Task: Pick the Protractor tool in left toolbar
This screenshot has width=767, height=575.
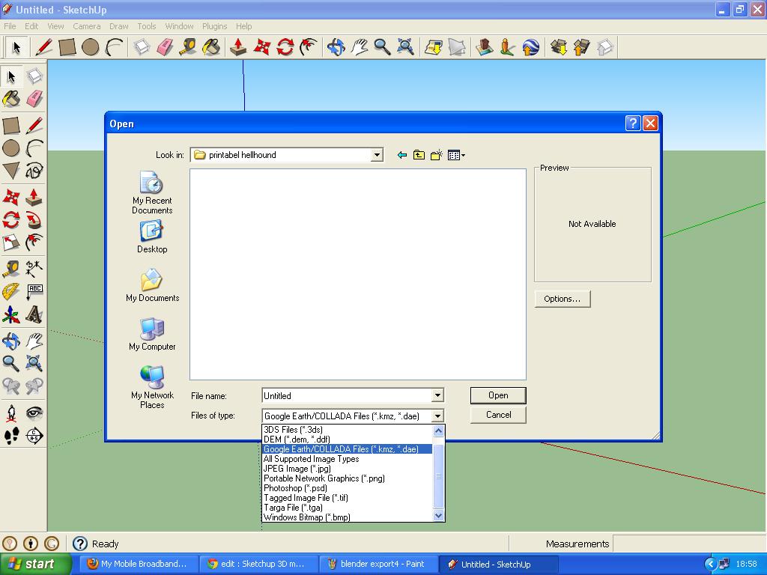Action: click(11, 292)
